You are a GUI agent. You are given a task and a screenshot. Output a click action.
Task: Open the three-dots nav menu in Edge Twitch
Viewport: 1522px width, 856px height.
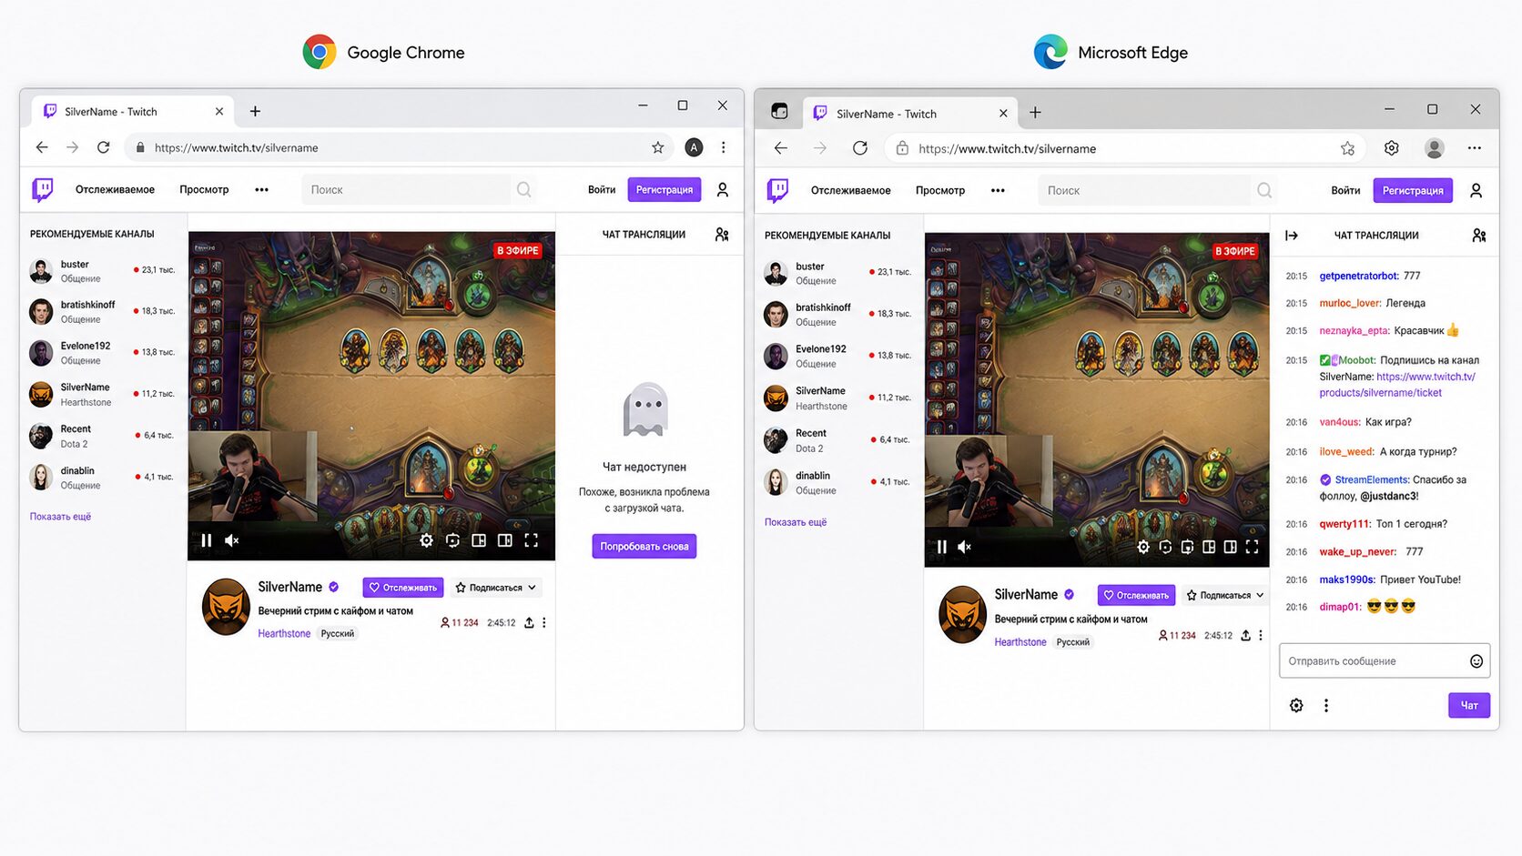point(998,190)
